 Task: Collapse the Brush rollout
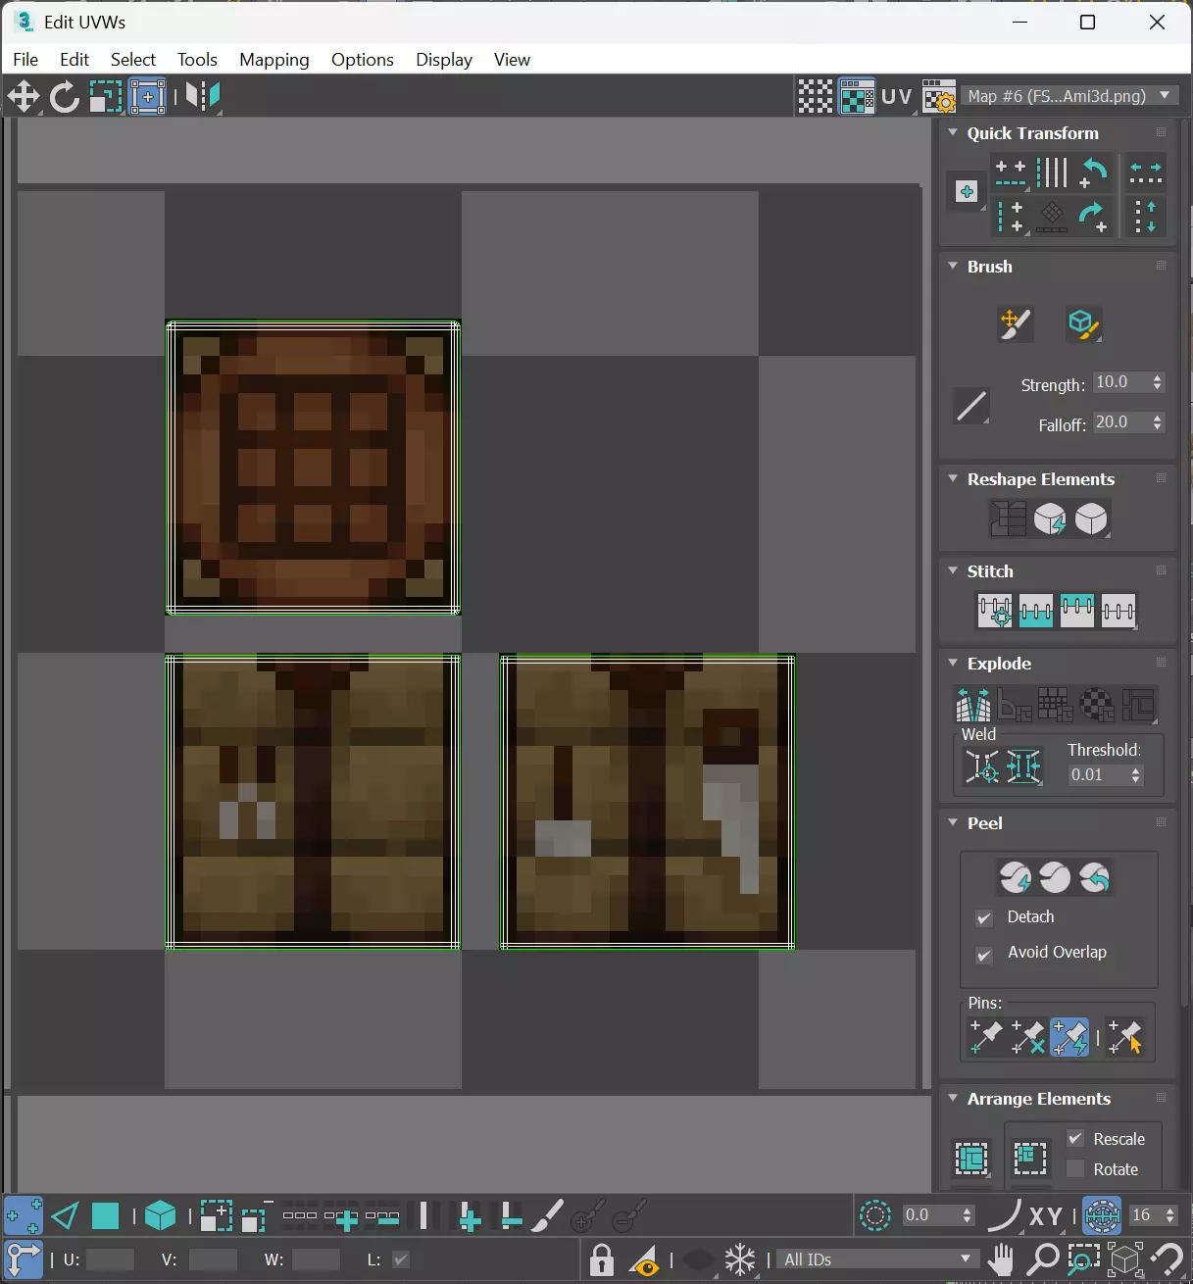[953, 266]
